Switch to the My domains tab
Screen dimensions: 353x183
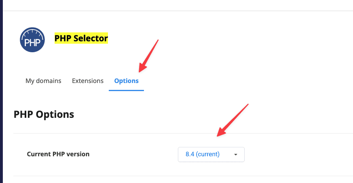[43, 81]
